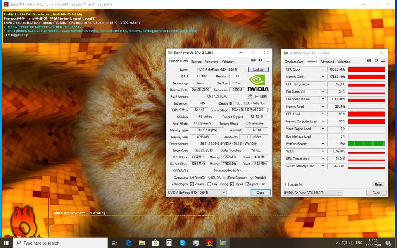The height and width of the screenshot is (248, 397).
Task: Enable the Log to file checkbox
Action: [287, 184]
